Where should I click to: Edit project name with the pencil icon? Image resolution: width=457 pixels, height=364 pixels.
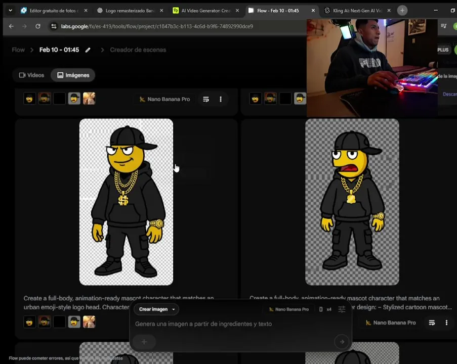[x=88, y=50]
